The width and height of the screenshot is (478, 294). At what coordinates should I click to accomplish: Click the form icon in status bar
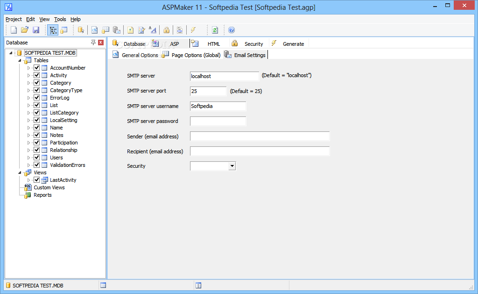tap(198, 286)
